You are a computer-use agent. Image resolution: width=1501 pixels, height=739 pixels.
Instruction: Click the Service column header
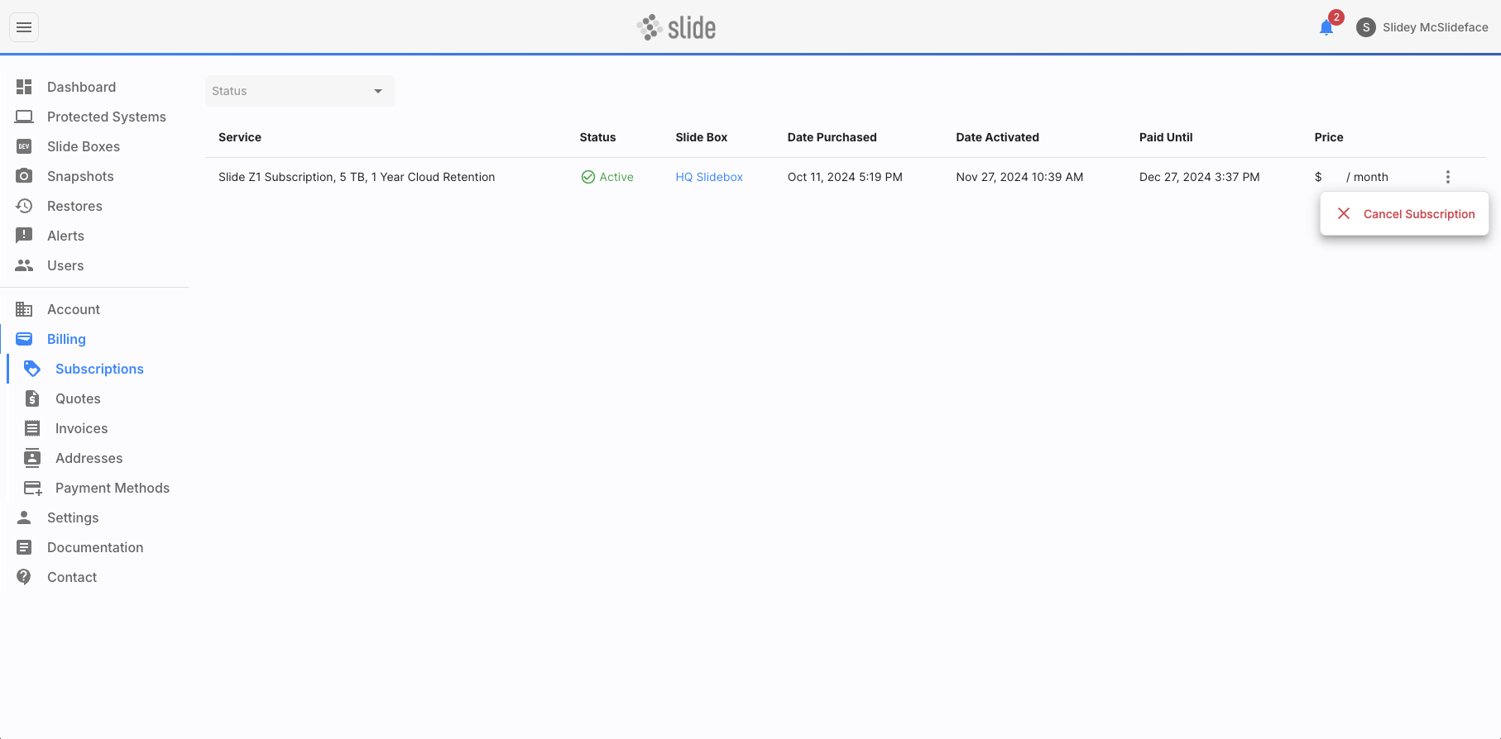click(240, 137)
